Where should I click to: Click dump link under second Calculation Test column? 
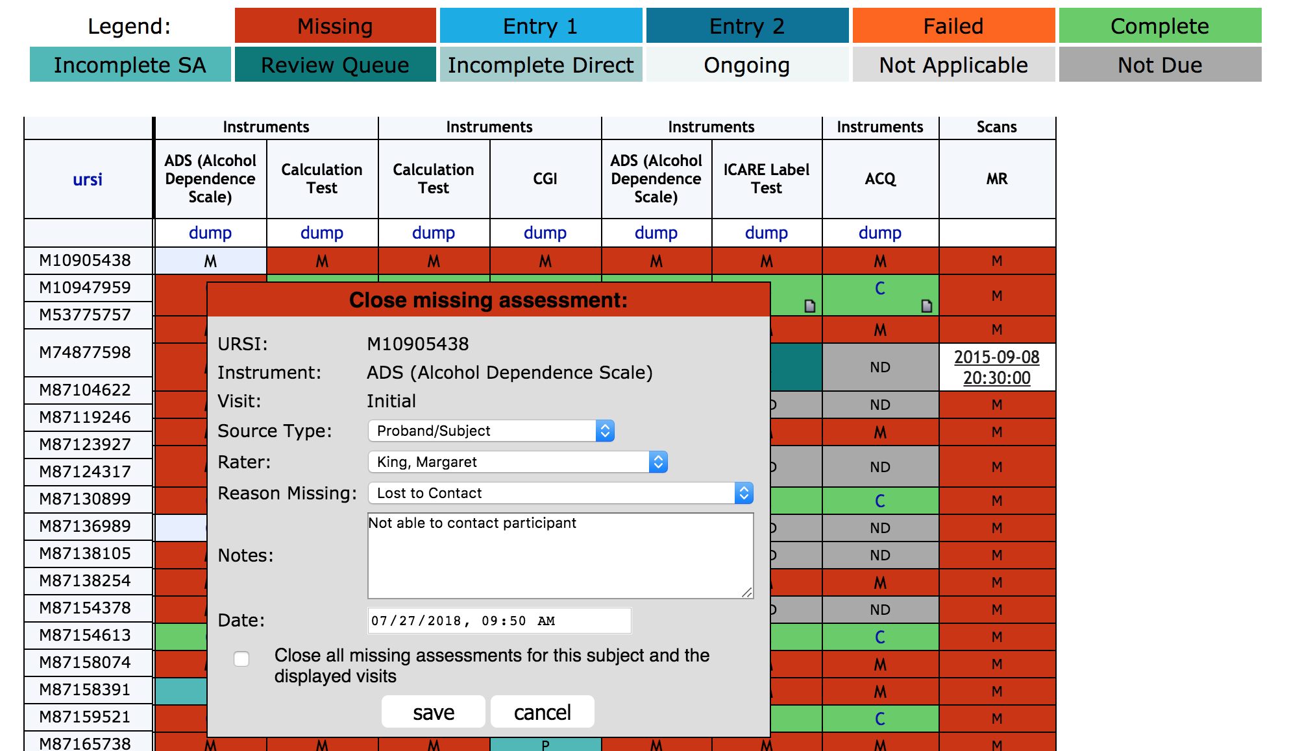pos(434,233)
